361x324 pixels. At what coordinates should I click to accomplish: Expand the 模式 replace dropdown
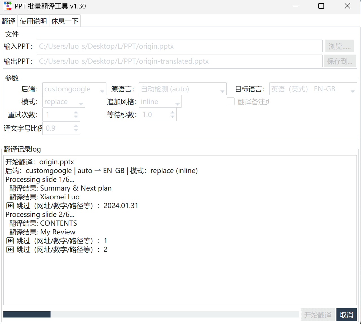point(64,102)
